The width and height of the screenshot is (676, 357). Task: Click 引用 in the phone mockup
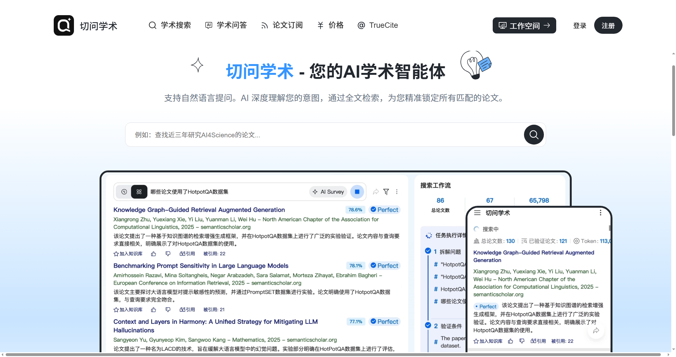pyautogui.click(x=538, y=341)
